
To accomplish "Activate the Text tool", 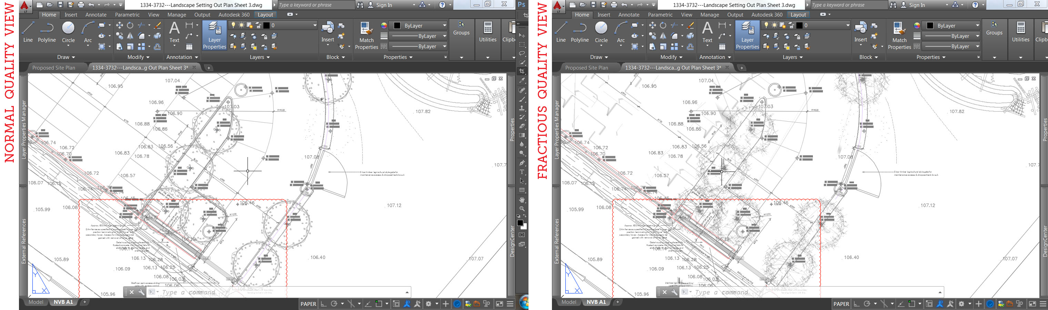I will pos(174,32).
